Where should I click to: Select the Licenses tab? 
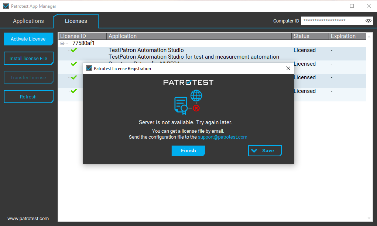tap(76, 21)
